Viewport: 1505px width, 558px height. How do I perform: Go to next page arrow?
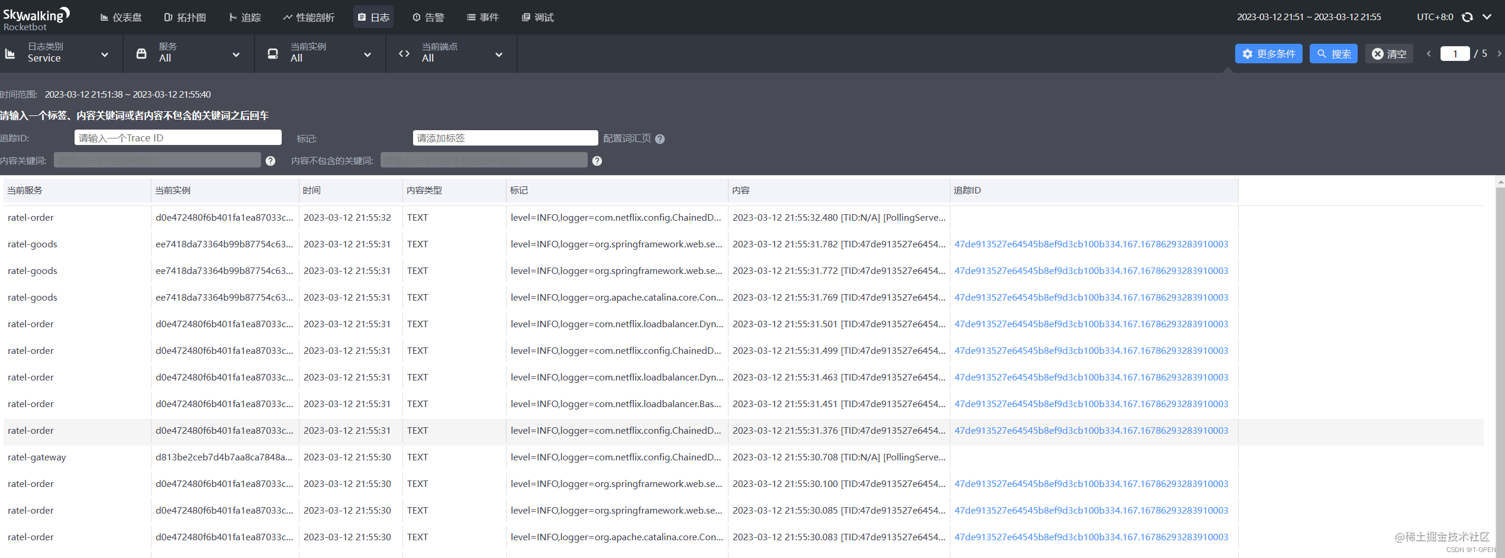pyautogui.click(x=1499, y=54)
